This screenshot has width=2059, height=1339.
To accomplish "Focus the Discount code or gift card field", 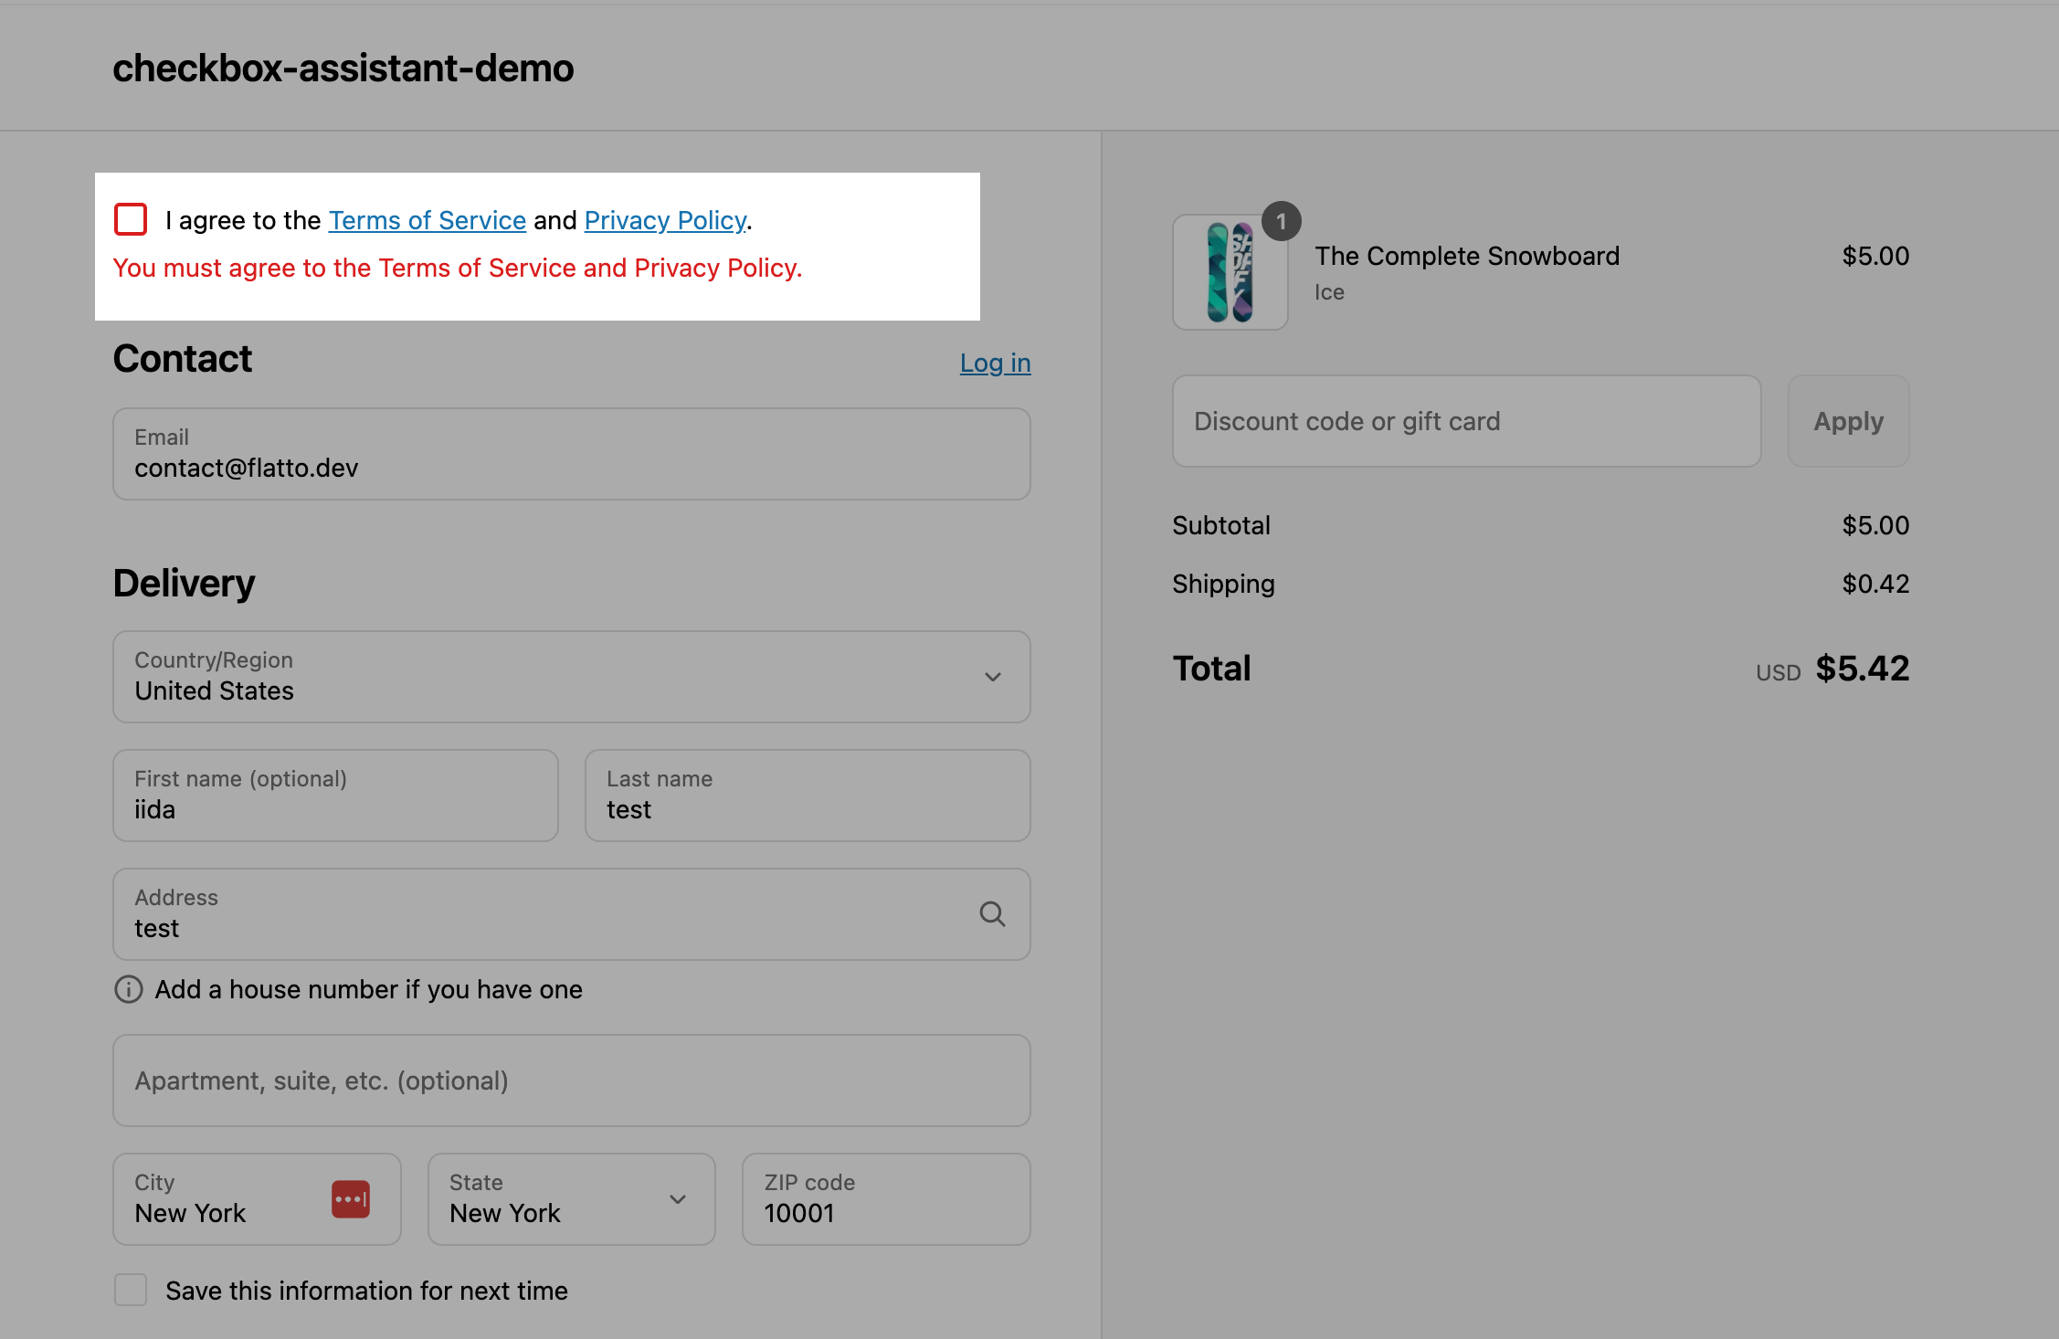I will click(x=1465, y=421).
